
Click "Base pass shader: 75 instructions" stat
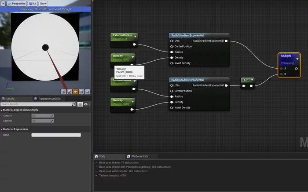point(119,163)
